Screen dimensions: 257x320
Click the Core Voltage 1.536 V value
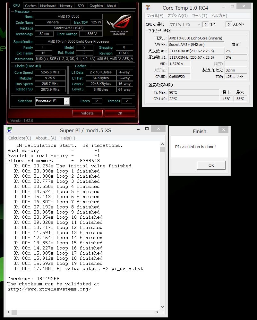coord(91,34)
